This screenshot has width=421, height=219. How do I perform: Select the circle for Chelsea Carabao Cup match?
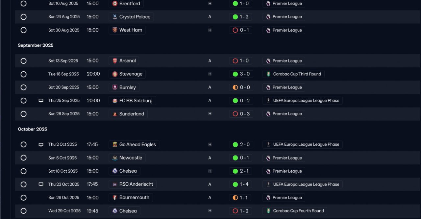click(23, 211)
